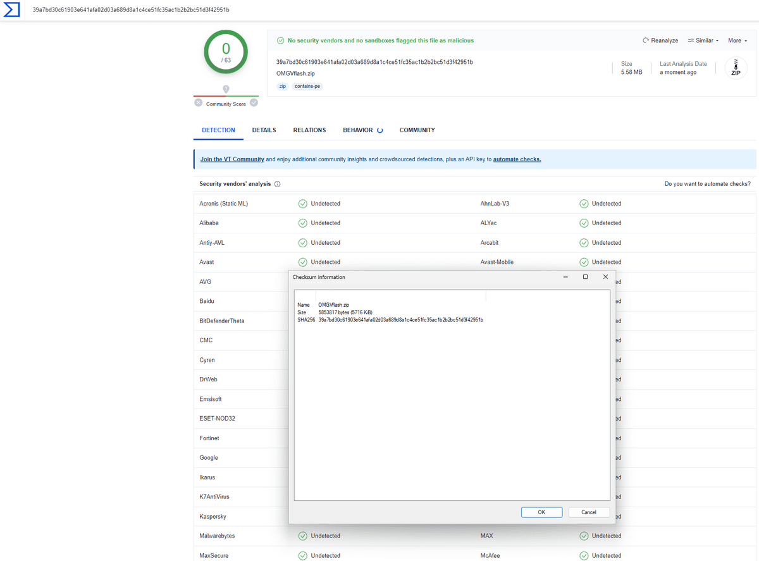Open the Similar dropdown menu
The image size is (759, 561).
[703, 40]
